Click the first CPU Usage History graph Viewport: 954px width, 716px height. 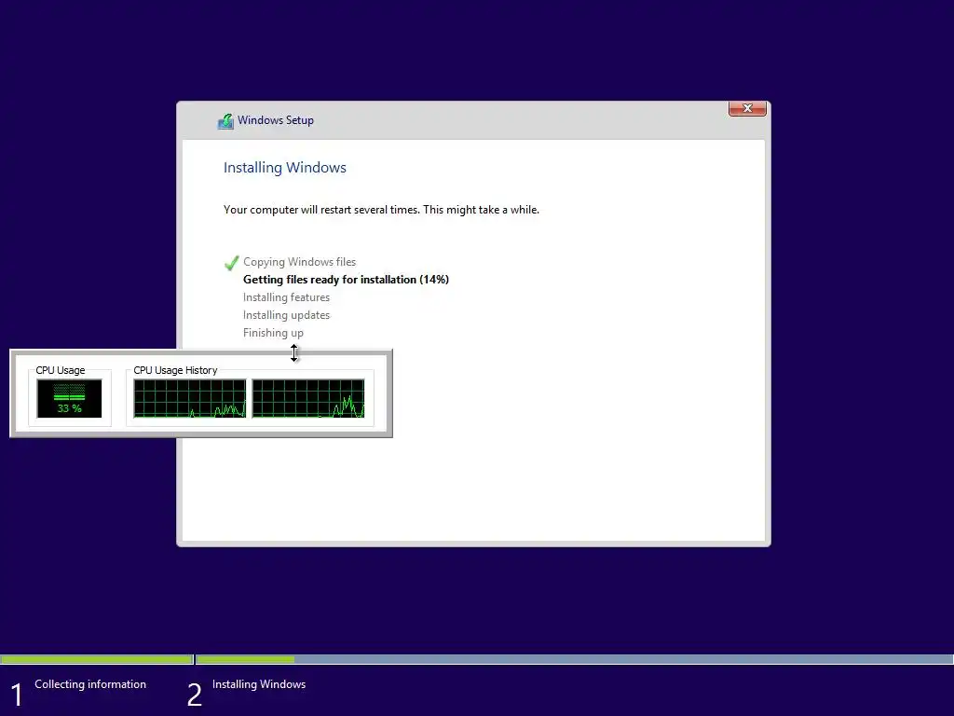(190, 399)
